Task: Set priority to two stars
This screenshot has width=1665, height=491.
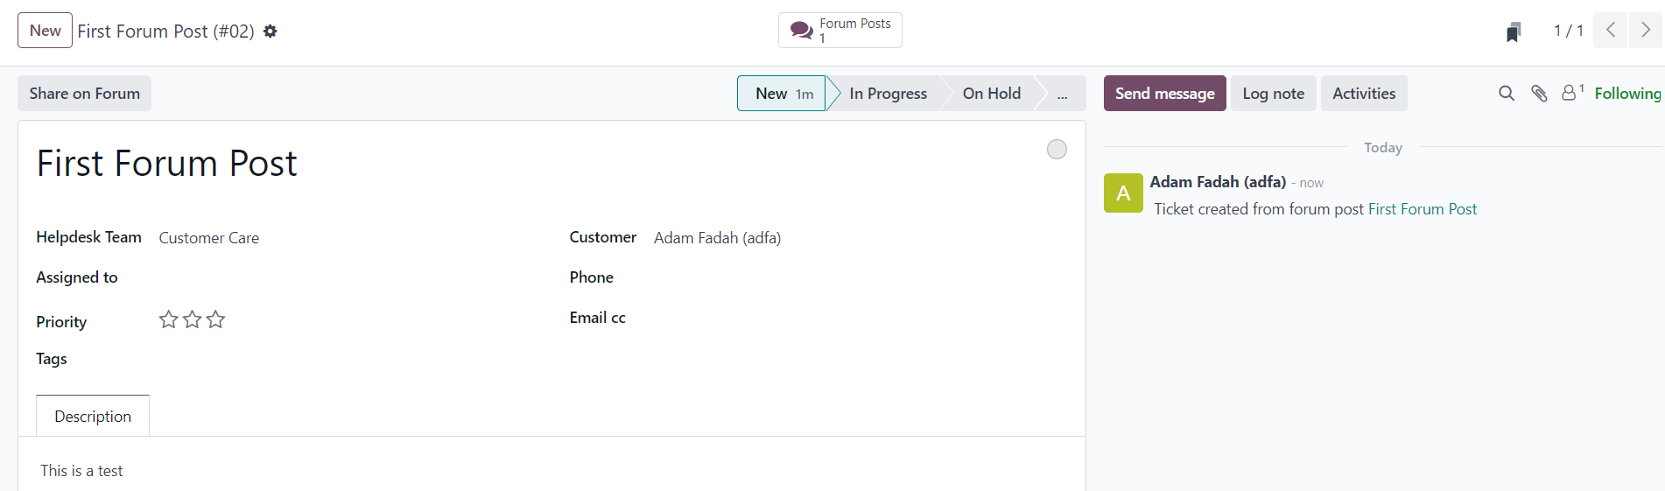Action: point(192,319)
